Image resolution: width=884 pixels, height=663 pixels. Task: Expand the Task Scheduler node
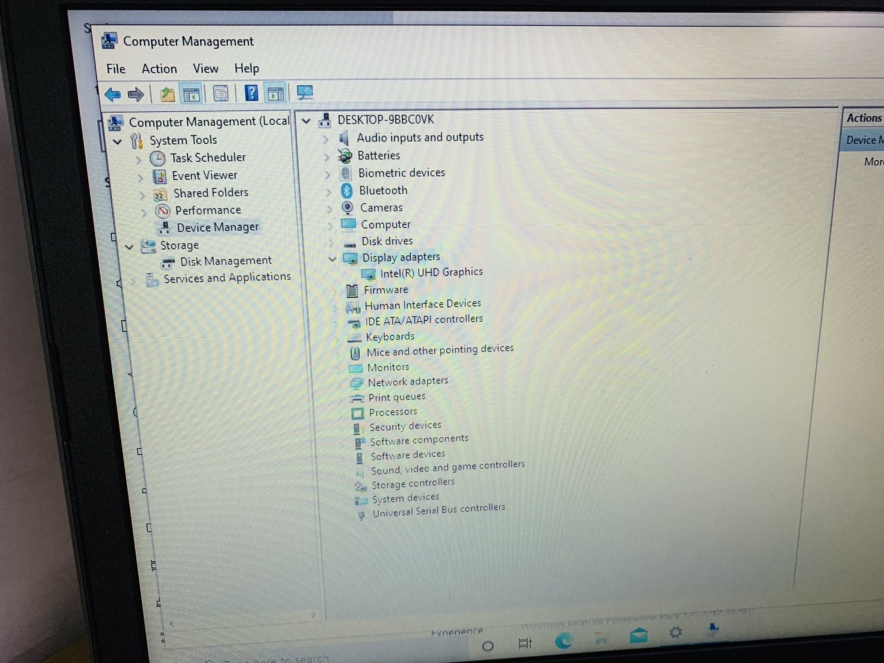(x=139, y=159)
